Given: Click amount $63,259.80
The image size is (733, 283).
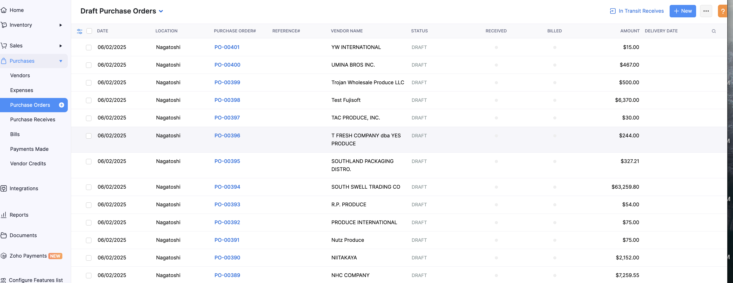Looking at the screenshot, I should (x=625, y=187).
